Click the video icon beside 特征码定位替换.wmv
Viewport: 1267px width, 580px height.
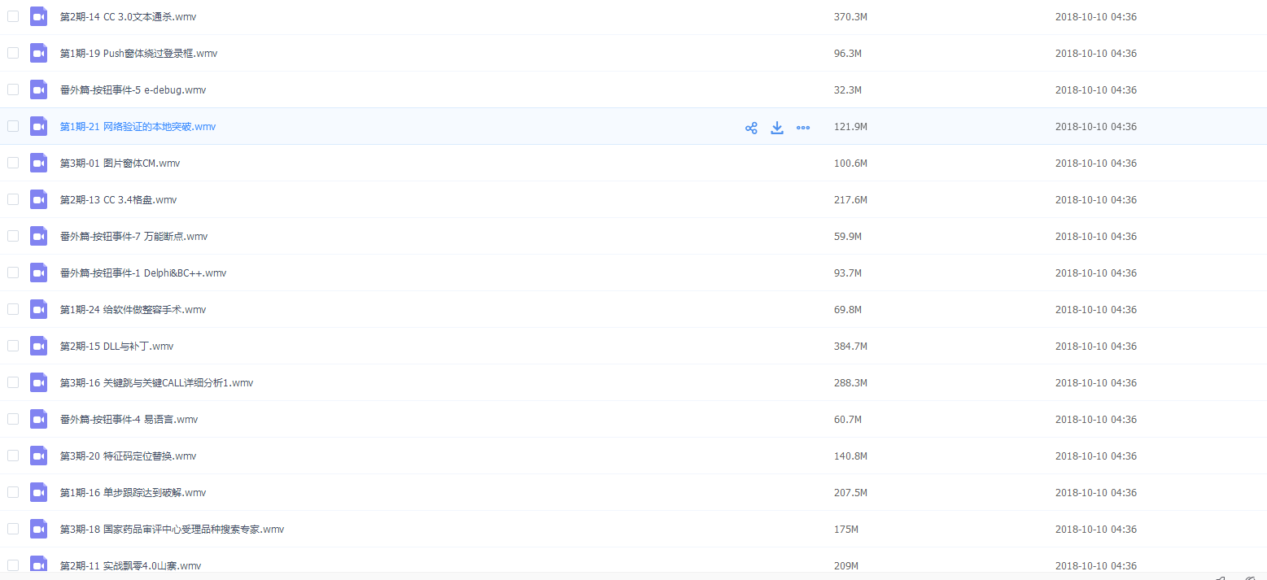[x=39, y=456]
